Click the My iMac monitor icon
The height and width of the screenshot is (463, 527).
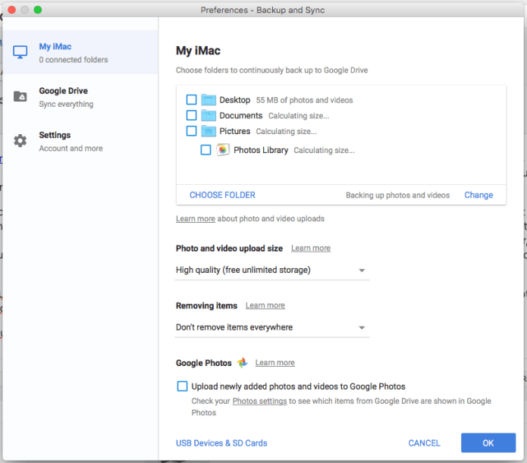click(x=20, y=52)
